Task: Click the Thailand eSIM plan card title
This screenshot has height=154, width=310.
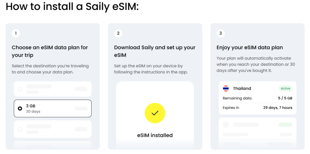Action: point(242,88)
